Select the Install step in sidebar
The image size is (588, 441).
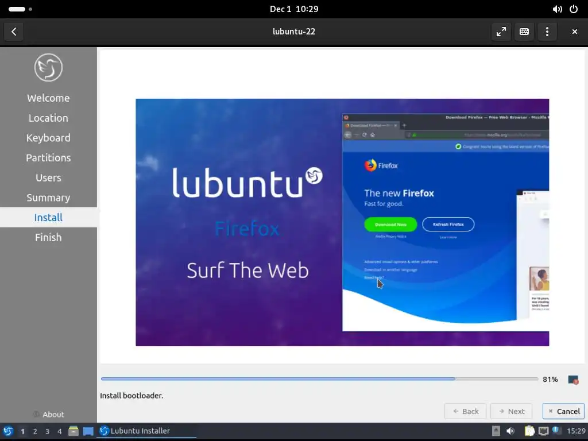point(48,217)
